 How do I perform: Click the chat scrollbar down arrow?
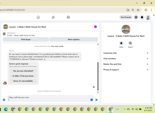98,92
